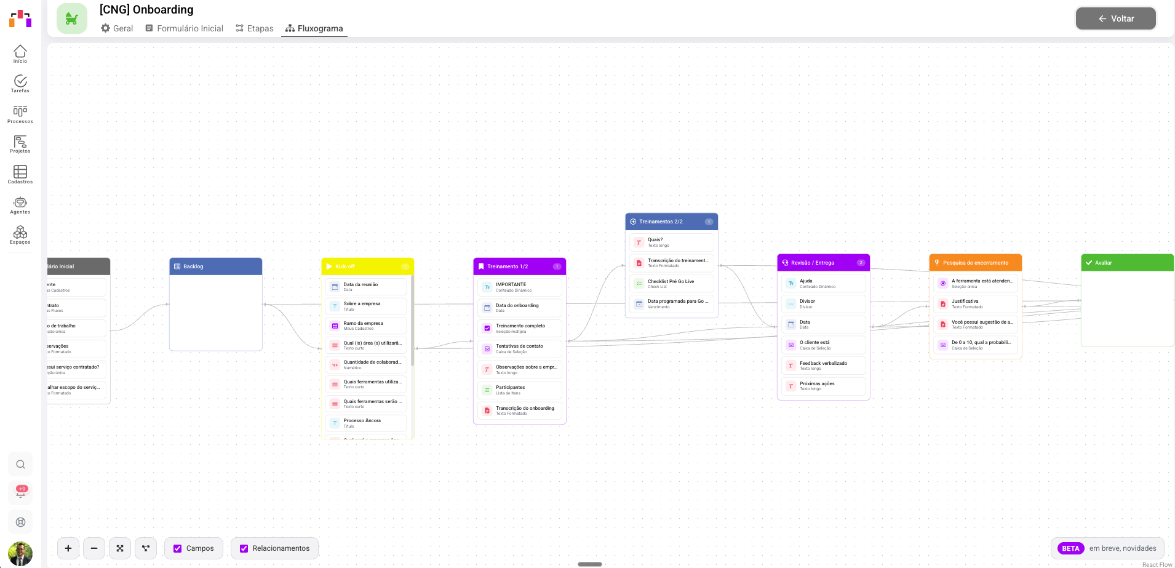The width and height of the screenshot is (1175, 568).
Task: Select the Treinamentos 2/2 stage header
Action: 672,222
